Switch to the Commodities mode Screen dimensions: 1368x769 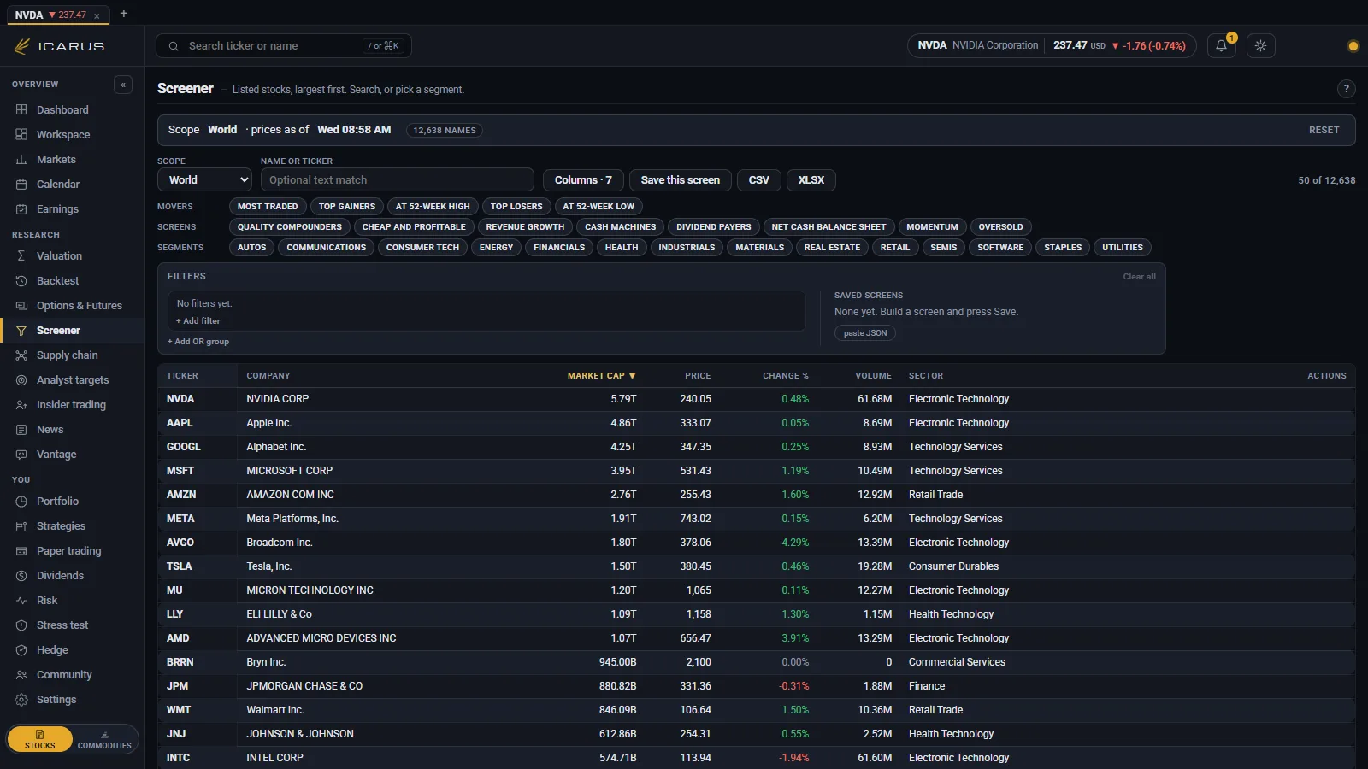[x=104, y=739]
